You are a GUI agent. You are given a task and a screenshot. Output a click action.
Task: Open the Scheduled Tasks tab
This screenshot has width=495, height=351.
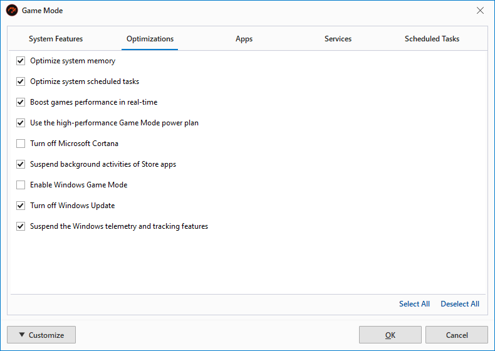click(432, 39)
